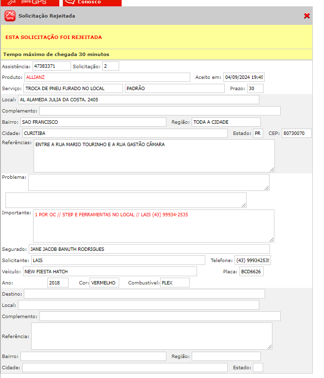
Task: Click 'Tempo máximo de chegada 30 minutos' text
Action: [x=56, y=55]
